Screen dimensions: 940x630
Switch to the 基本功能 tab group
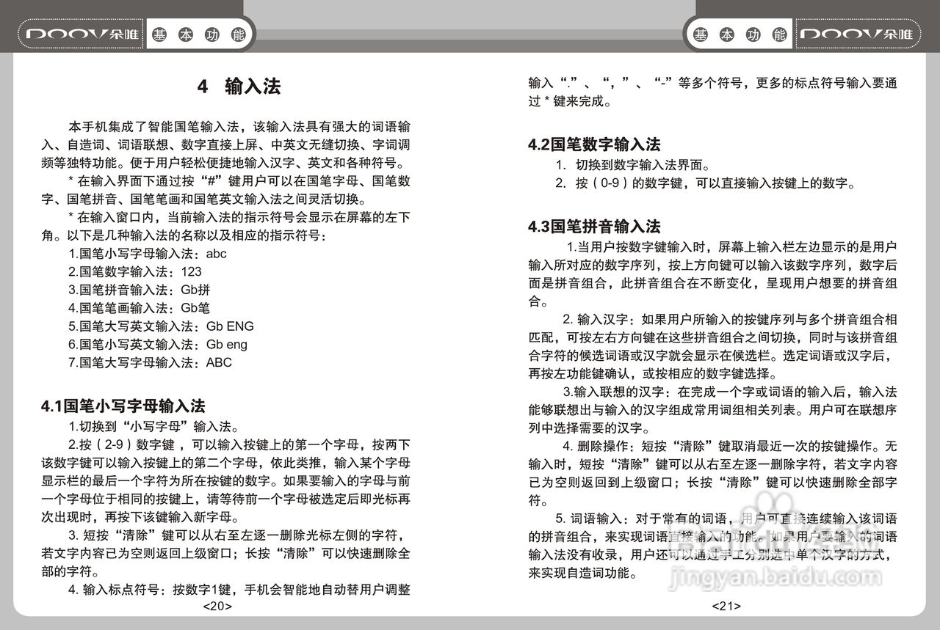pyautogui.click(x=200, y=33)
